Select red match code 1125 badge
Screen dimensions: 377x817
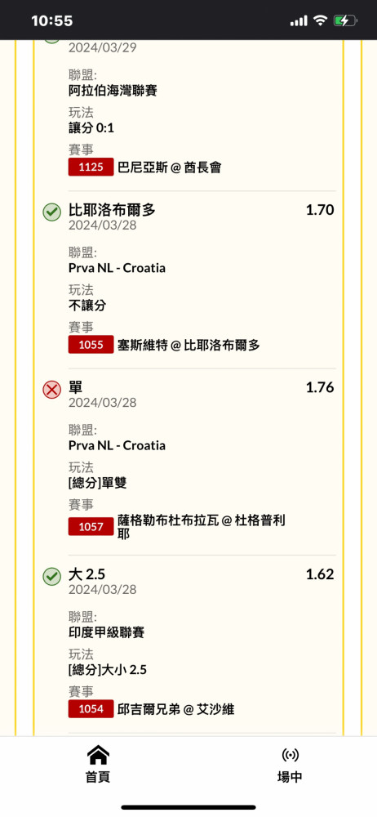[x=91, y=167]
